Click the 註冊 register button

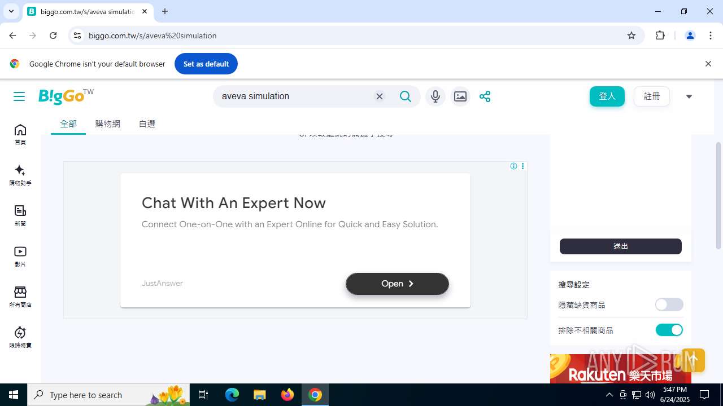(x=652, y=96)
